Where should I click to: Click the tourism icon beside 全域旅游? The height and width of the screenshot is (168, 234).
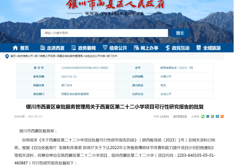point(199,48)
